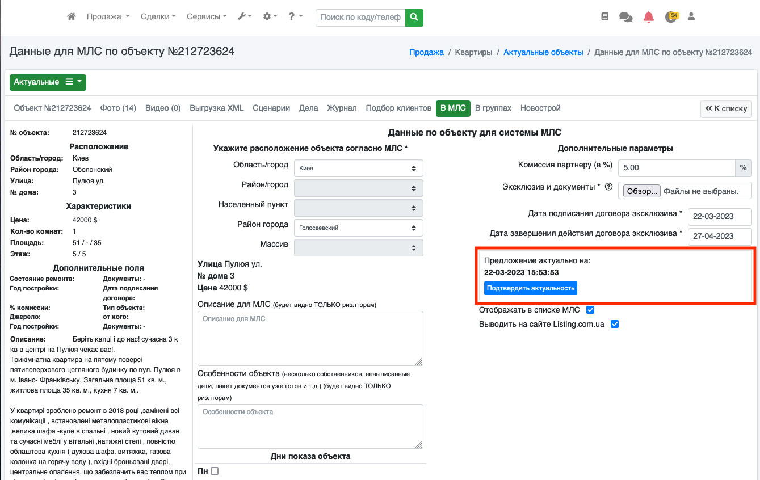Screen dimensions: 760x480
Task: Open the Подбор клиентов tab
Action: click(x=398, y=108)
